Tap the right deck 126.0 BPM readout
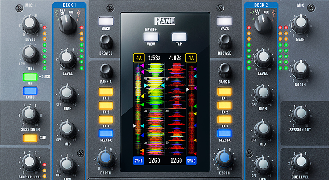This screenshot has height=180, width=329. coord(176,161)
